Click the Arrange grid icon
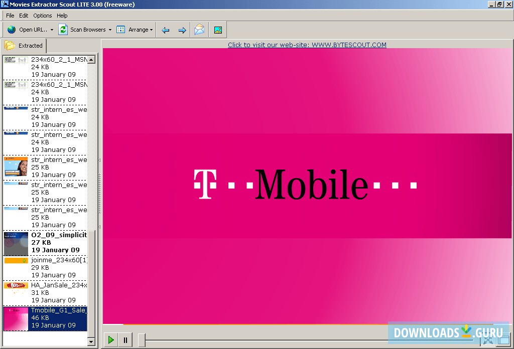514x349 pixels. coord(121,30)
